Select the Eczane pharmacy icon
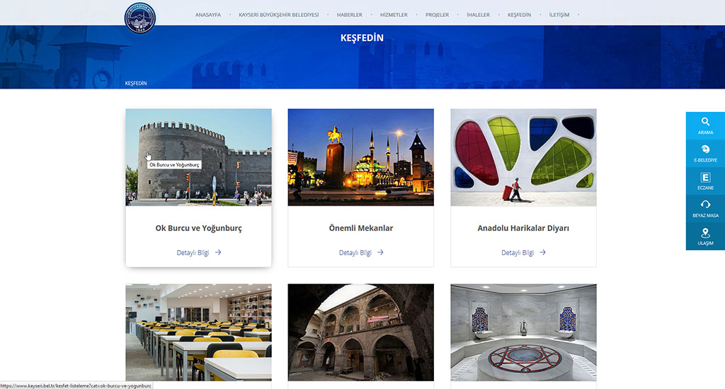Viewport: 725px width, 389px height. (x=705, y=178)
